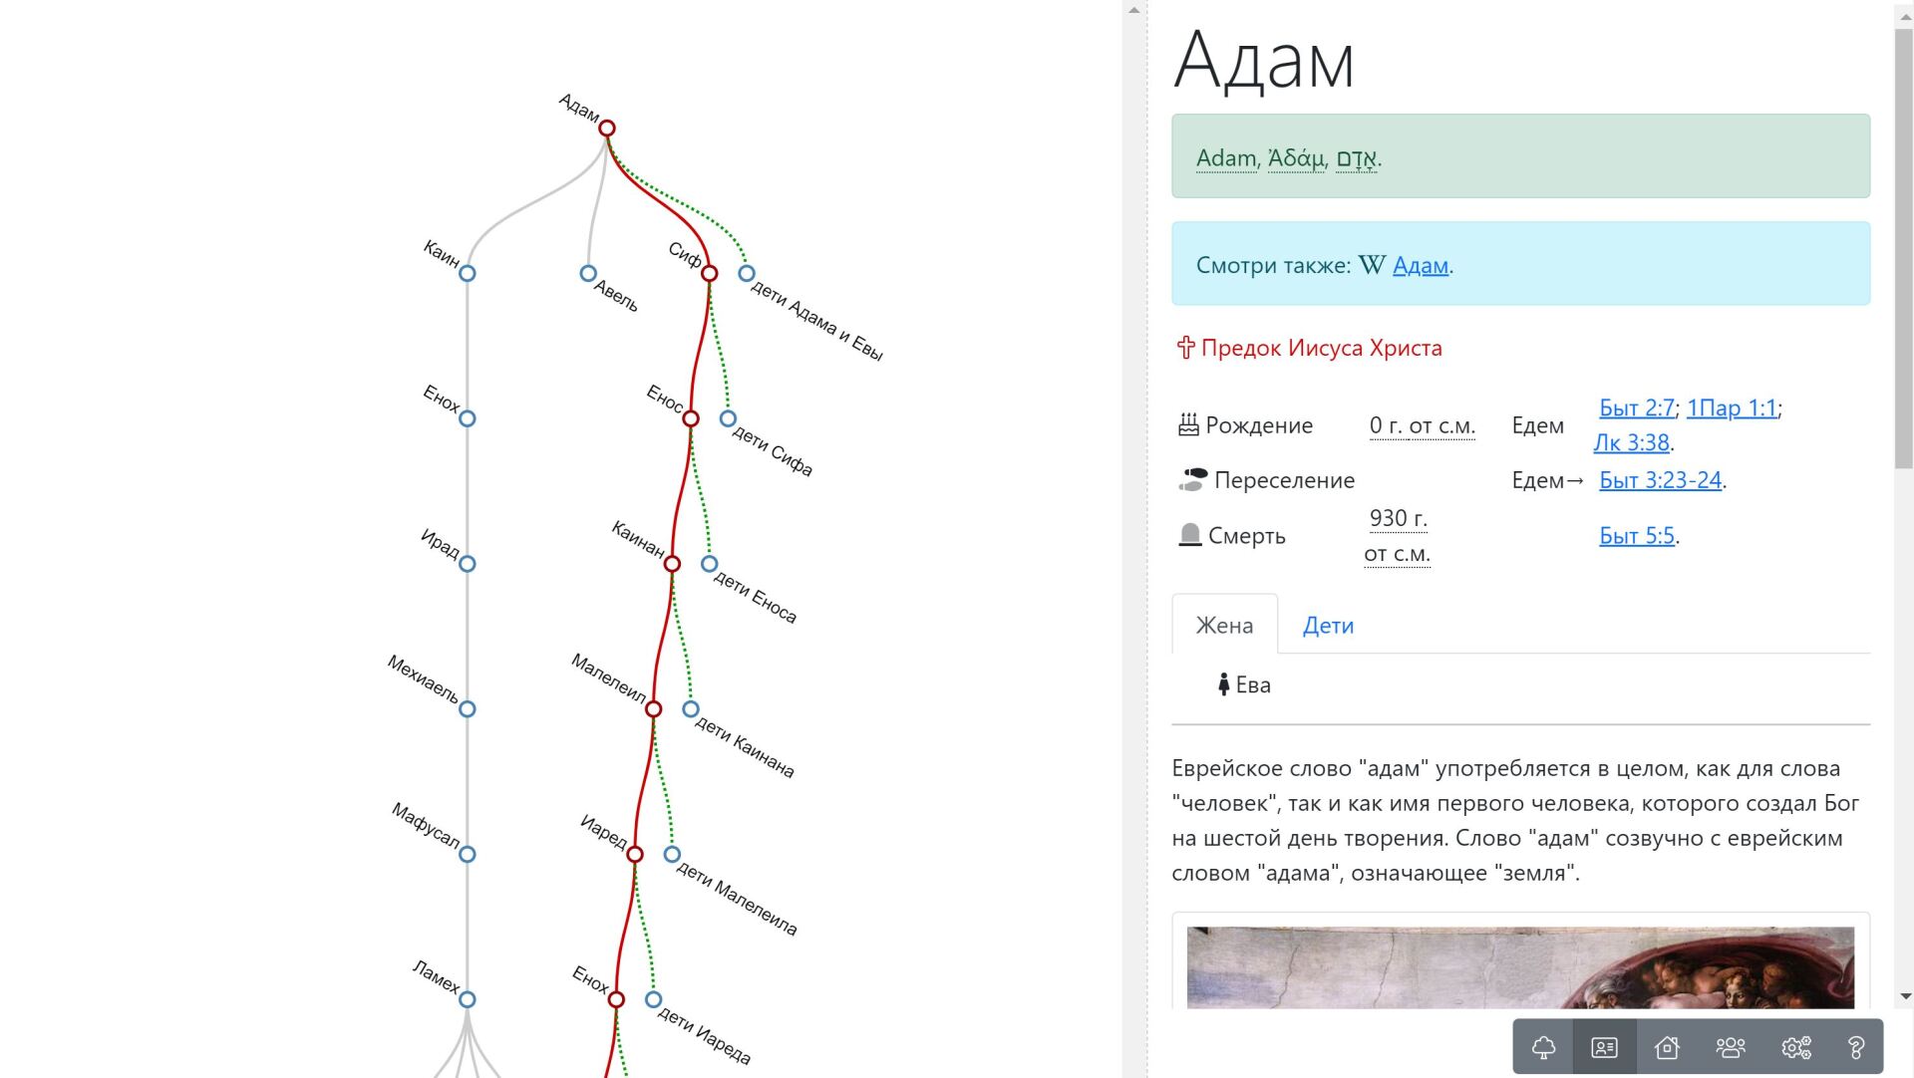Switch to the Дети tab

[x=1328, y=626]
